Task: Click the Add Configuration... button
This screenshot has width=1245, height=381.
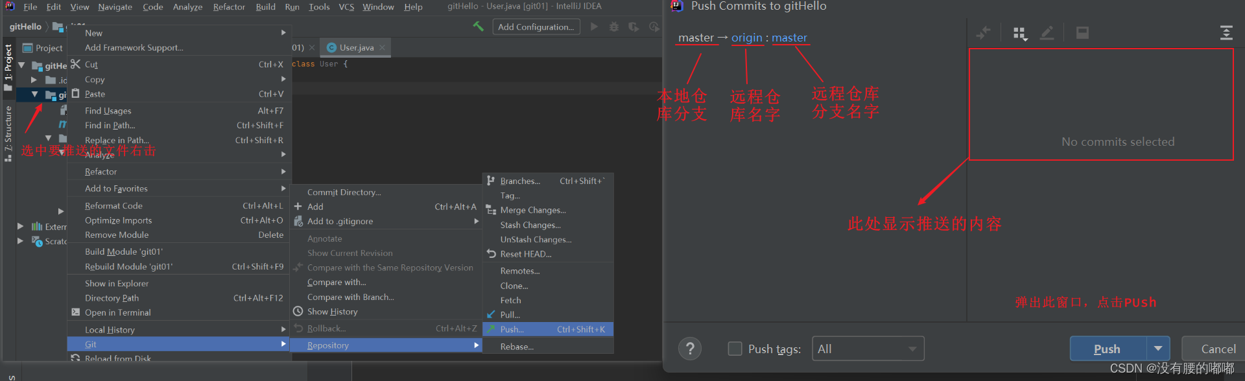Action: (536, 27)
